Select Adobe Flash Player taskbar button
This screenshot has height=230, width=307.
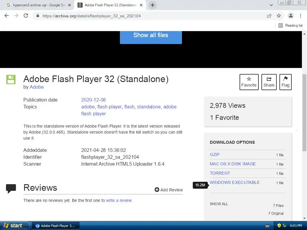click(x=55, y=226)
